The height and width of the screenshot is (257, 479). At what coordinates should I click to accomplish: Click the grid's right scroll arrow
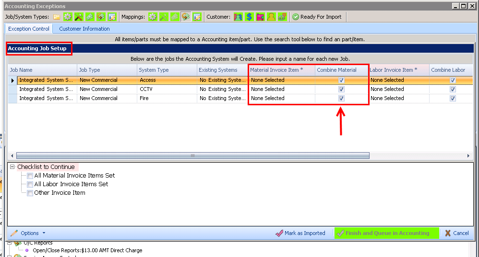(468, 156)
